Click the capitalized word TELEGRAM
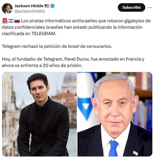The width and height of the screenshot is (154, 159). click(44, 34)
